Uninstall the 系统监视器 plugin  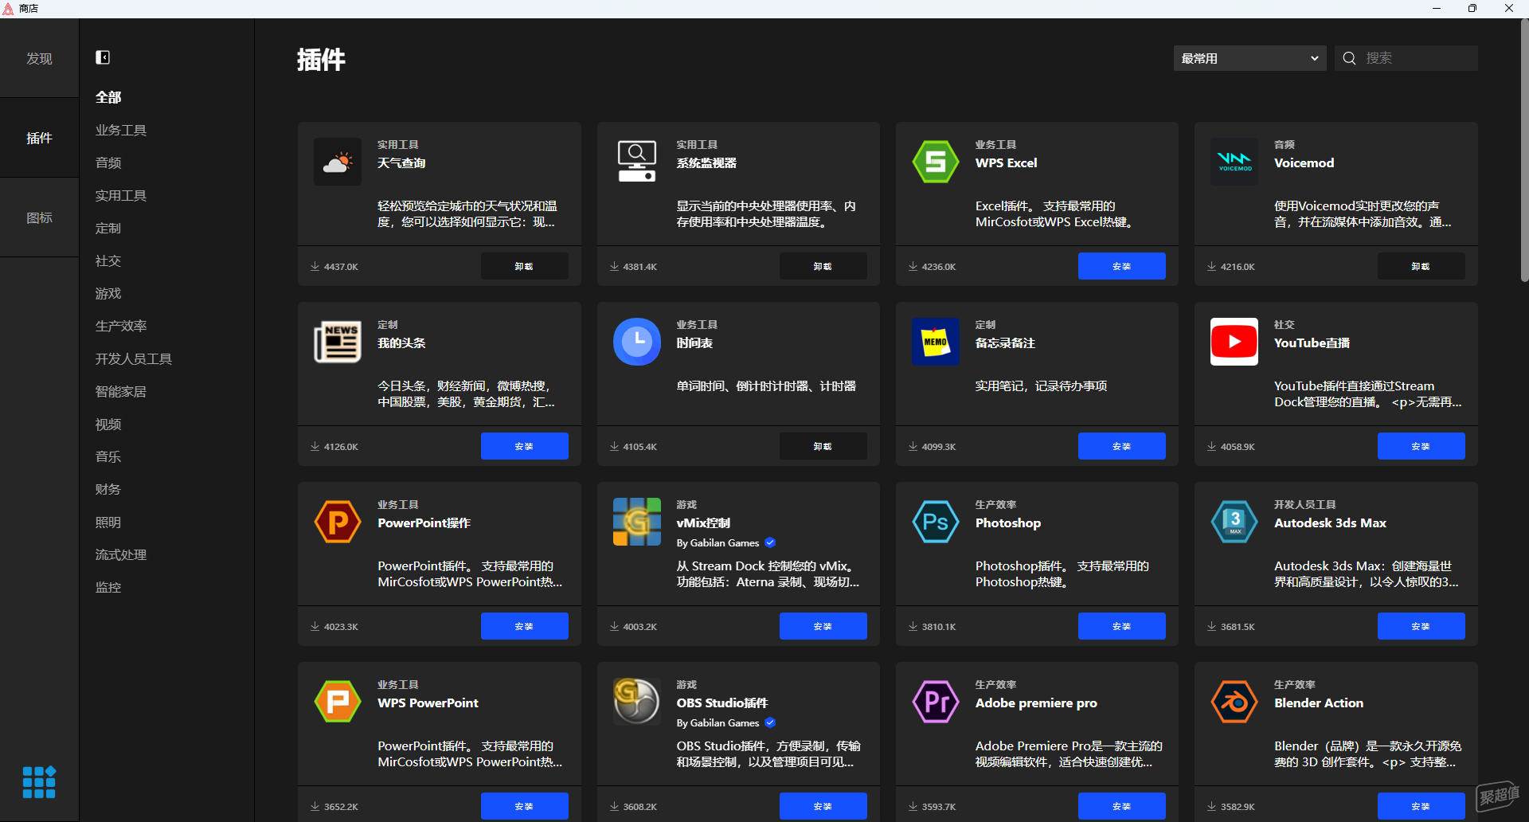pos(823,266)
